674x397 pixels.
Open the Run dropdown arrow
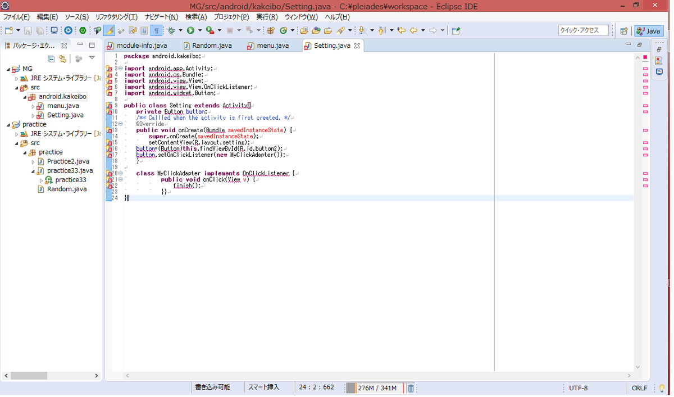[x=200, y=31]
